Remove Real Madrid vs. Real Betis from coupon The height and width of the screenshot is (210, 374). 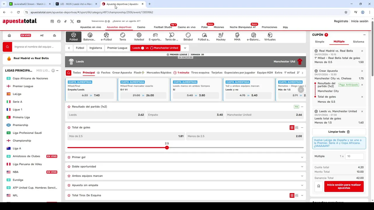pos(362,51)
